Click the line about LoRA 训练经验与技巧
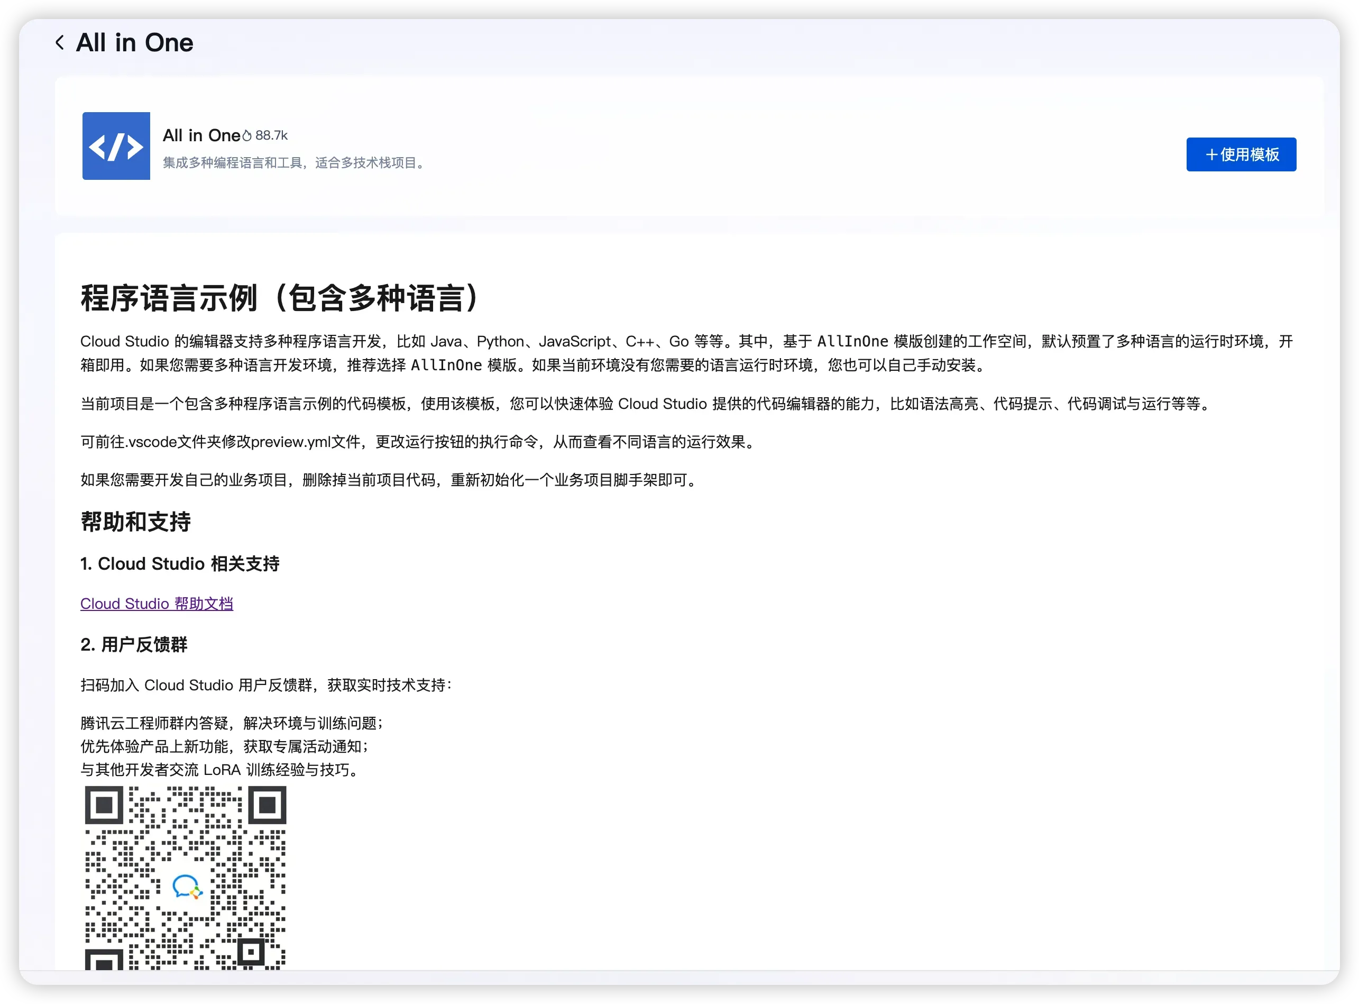This screenshot has width=1359, height=1004. click(222, 770)
